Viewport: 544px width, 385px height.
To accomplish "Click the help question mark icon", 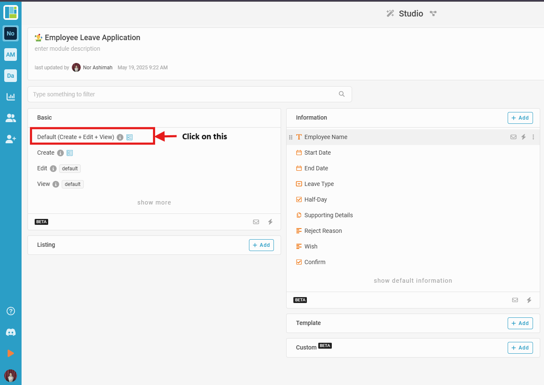I will click(x=11, y=311).
